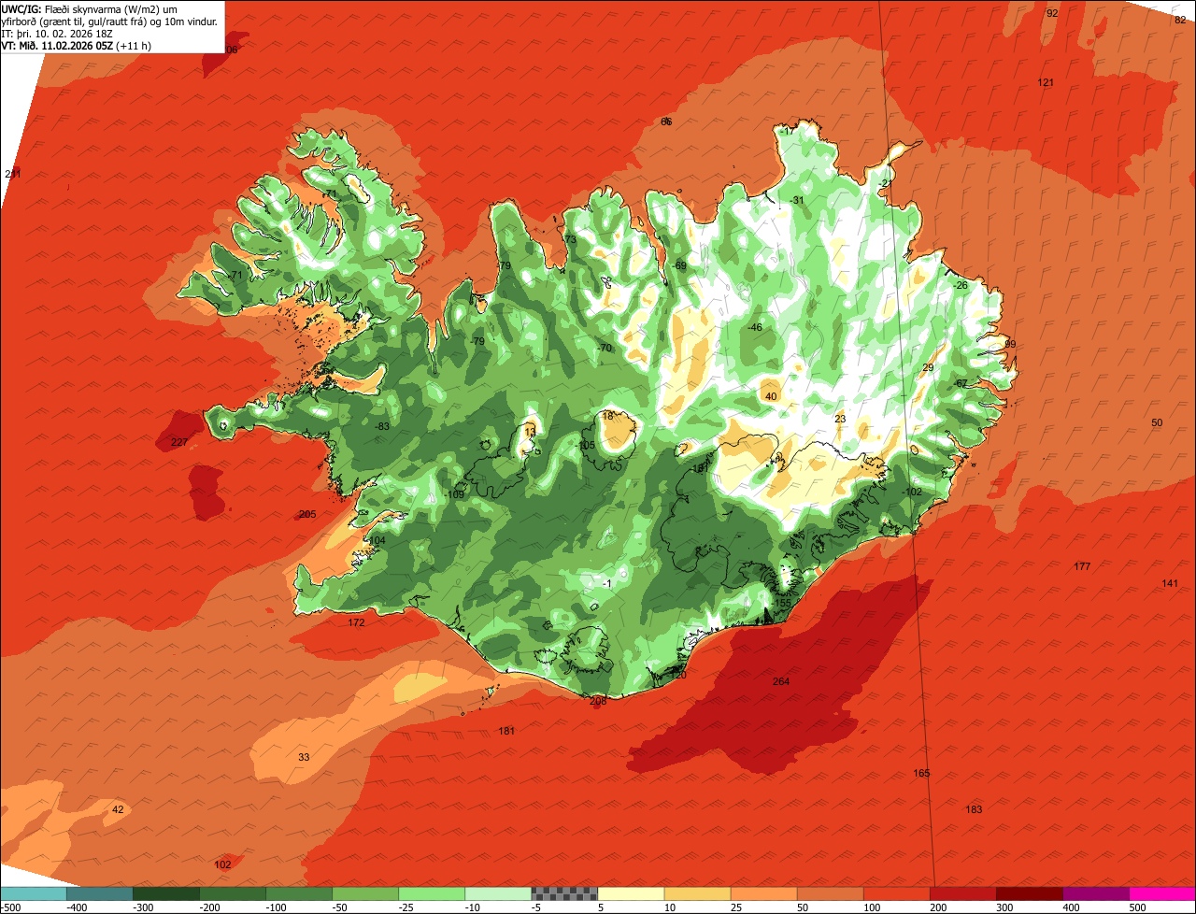Image resolution: width=1196 pixels, height=914 pixels.
Task: Select the magenta 500 legend swatch
Action: click(x=1162, y=893)
